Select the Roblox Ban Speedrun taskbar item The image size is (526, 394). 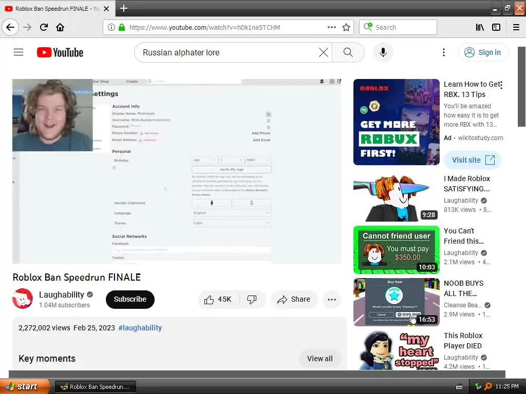95,387
